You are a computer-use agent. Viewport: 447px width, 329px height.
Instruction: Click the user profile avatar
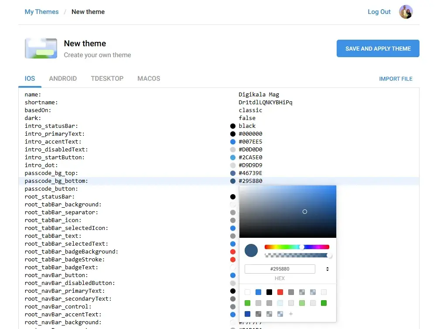pos(406,12)
